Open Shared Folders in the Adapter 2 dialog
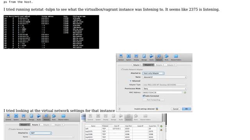Screen dimensions: 250x140 tap(176, 57)
